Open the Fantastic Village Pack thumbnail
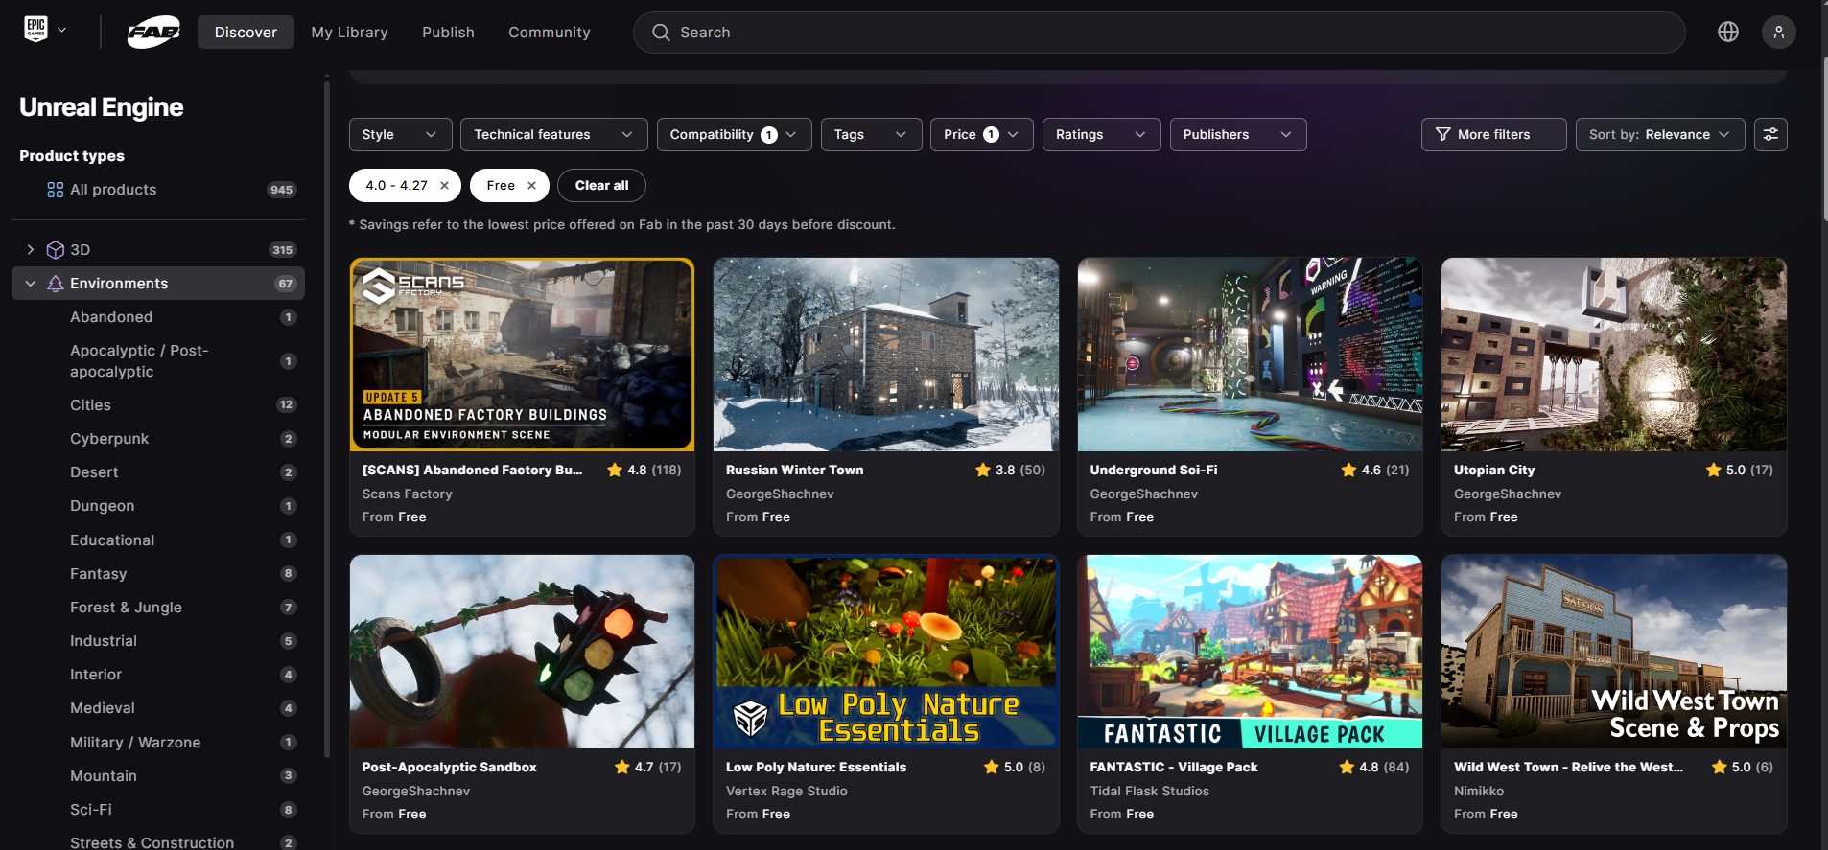The width and height of the screenshot is (1828, 850). point(1250,652)
